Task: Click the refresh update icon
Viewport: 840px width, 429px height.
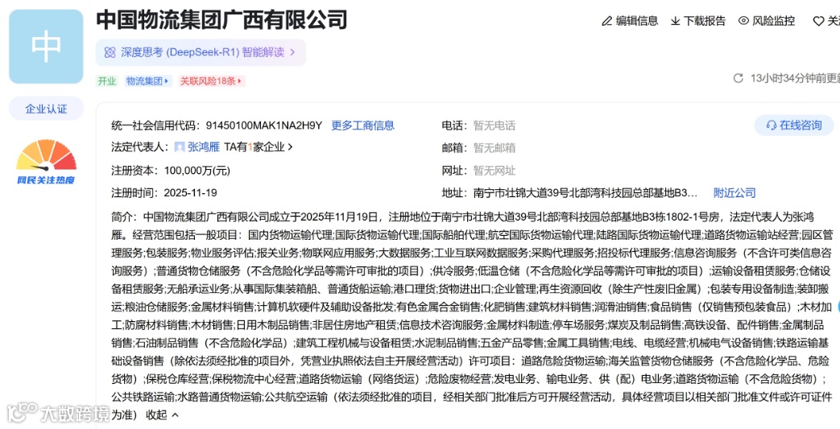Action: 739,78
